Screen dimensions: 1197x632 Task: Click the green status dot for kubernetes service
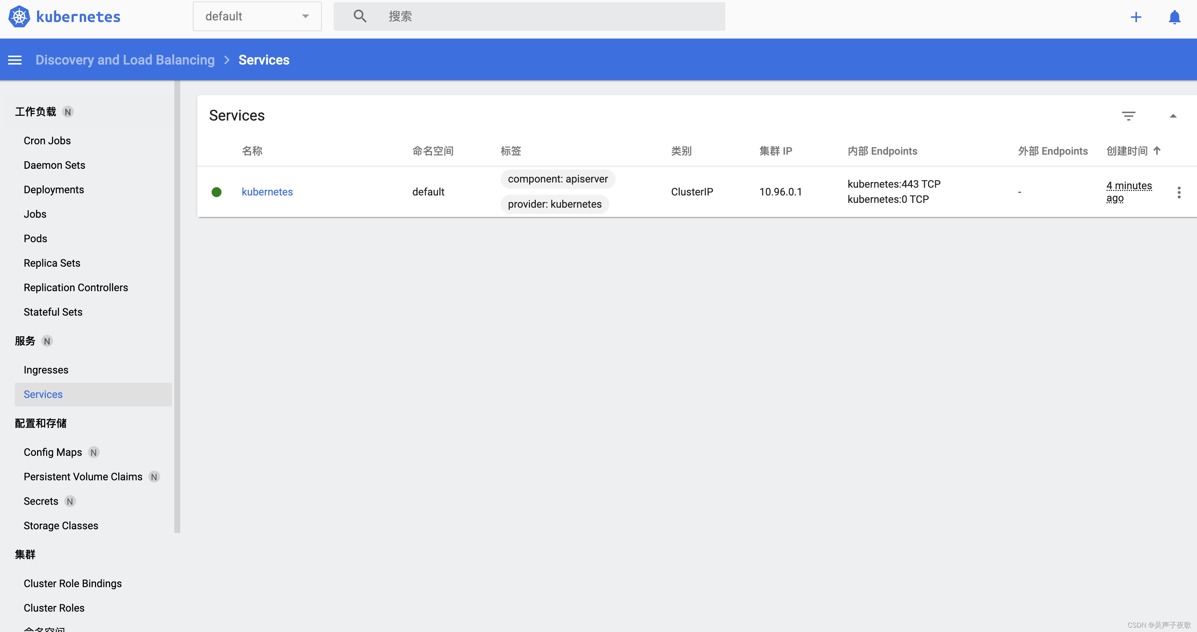(217, 192)
